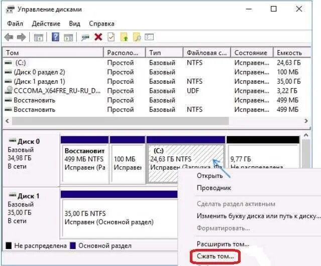Select the Восстановить NTFS volume row
This screenshot has width=321, height=266.
157,110
